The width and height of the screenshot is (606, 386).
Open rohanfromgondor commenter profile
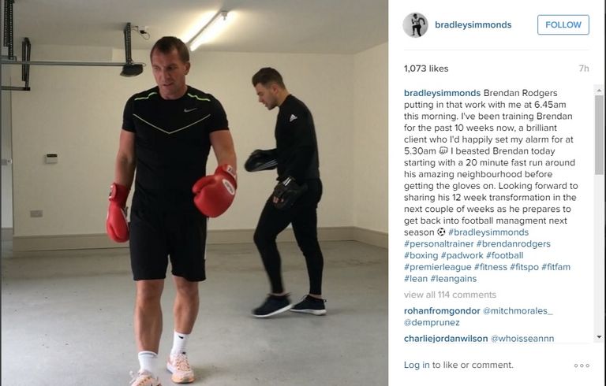click(442, 310)
